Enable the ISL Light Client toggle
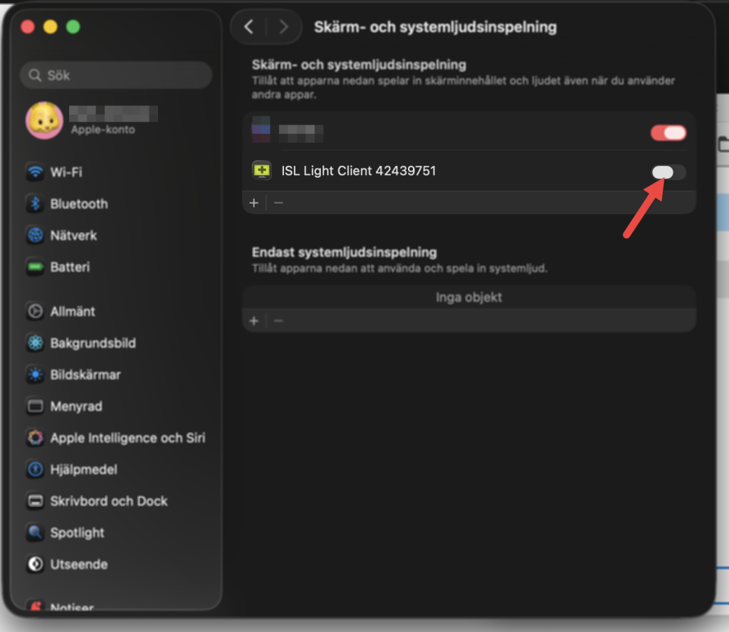Screen dimensions: 729x632 (x=668, y=172)
